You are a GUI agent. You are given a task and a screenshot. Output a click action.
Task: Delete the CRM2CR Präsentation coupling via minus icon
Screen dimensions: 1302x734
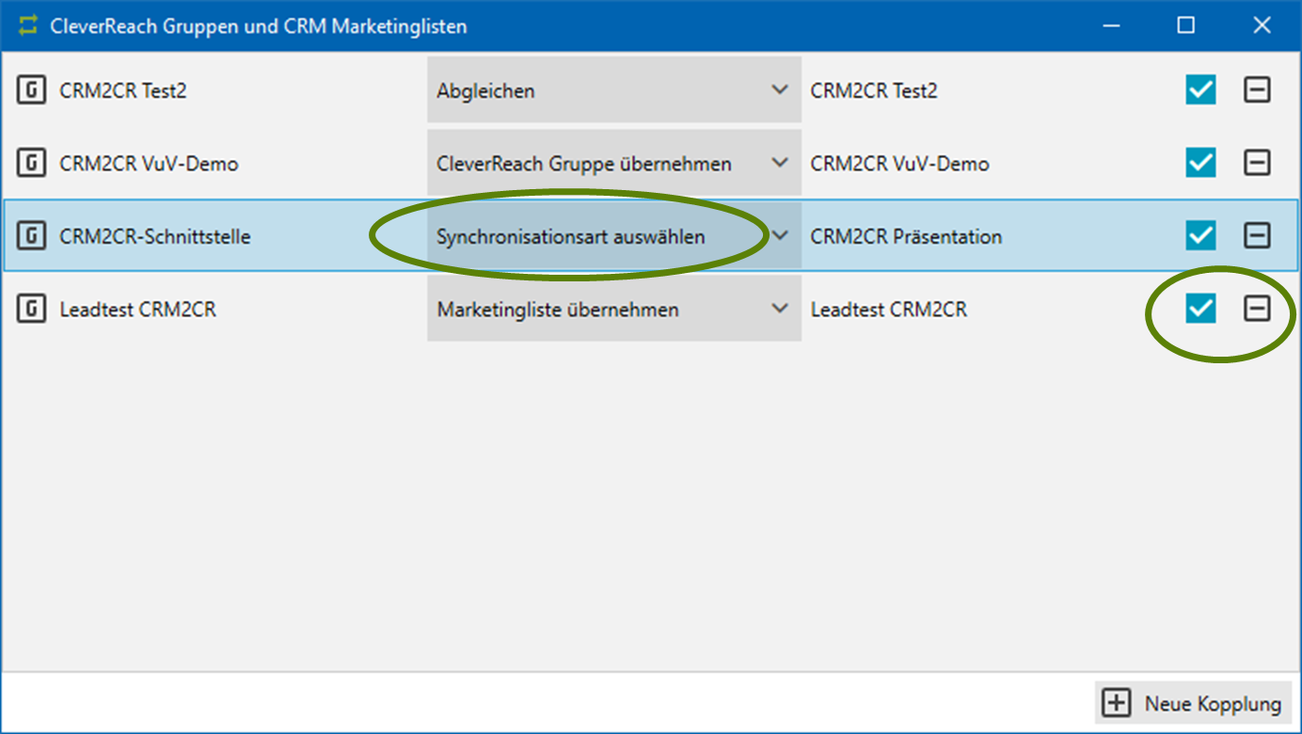click(1257, 235)
